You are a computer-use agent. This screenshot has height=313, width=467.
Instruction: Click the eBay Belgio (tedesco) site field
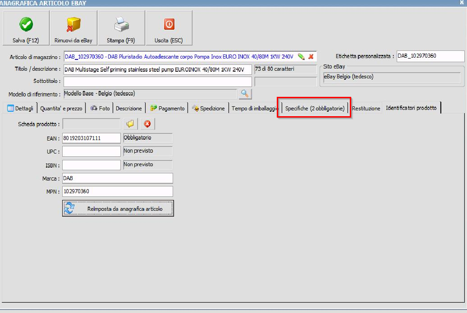392,77
